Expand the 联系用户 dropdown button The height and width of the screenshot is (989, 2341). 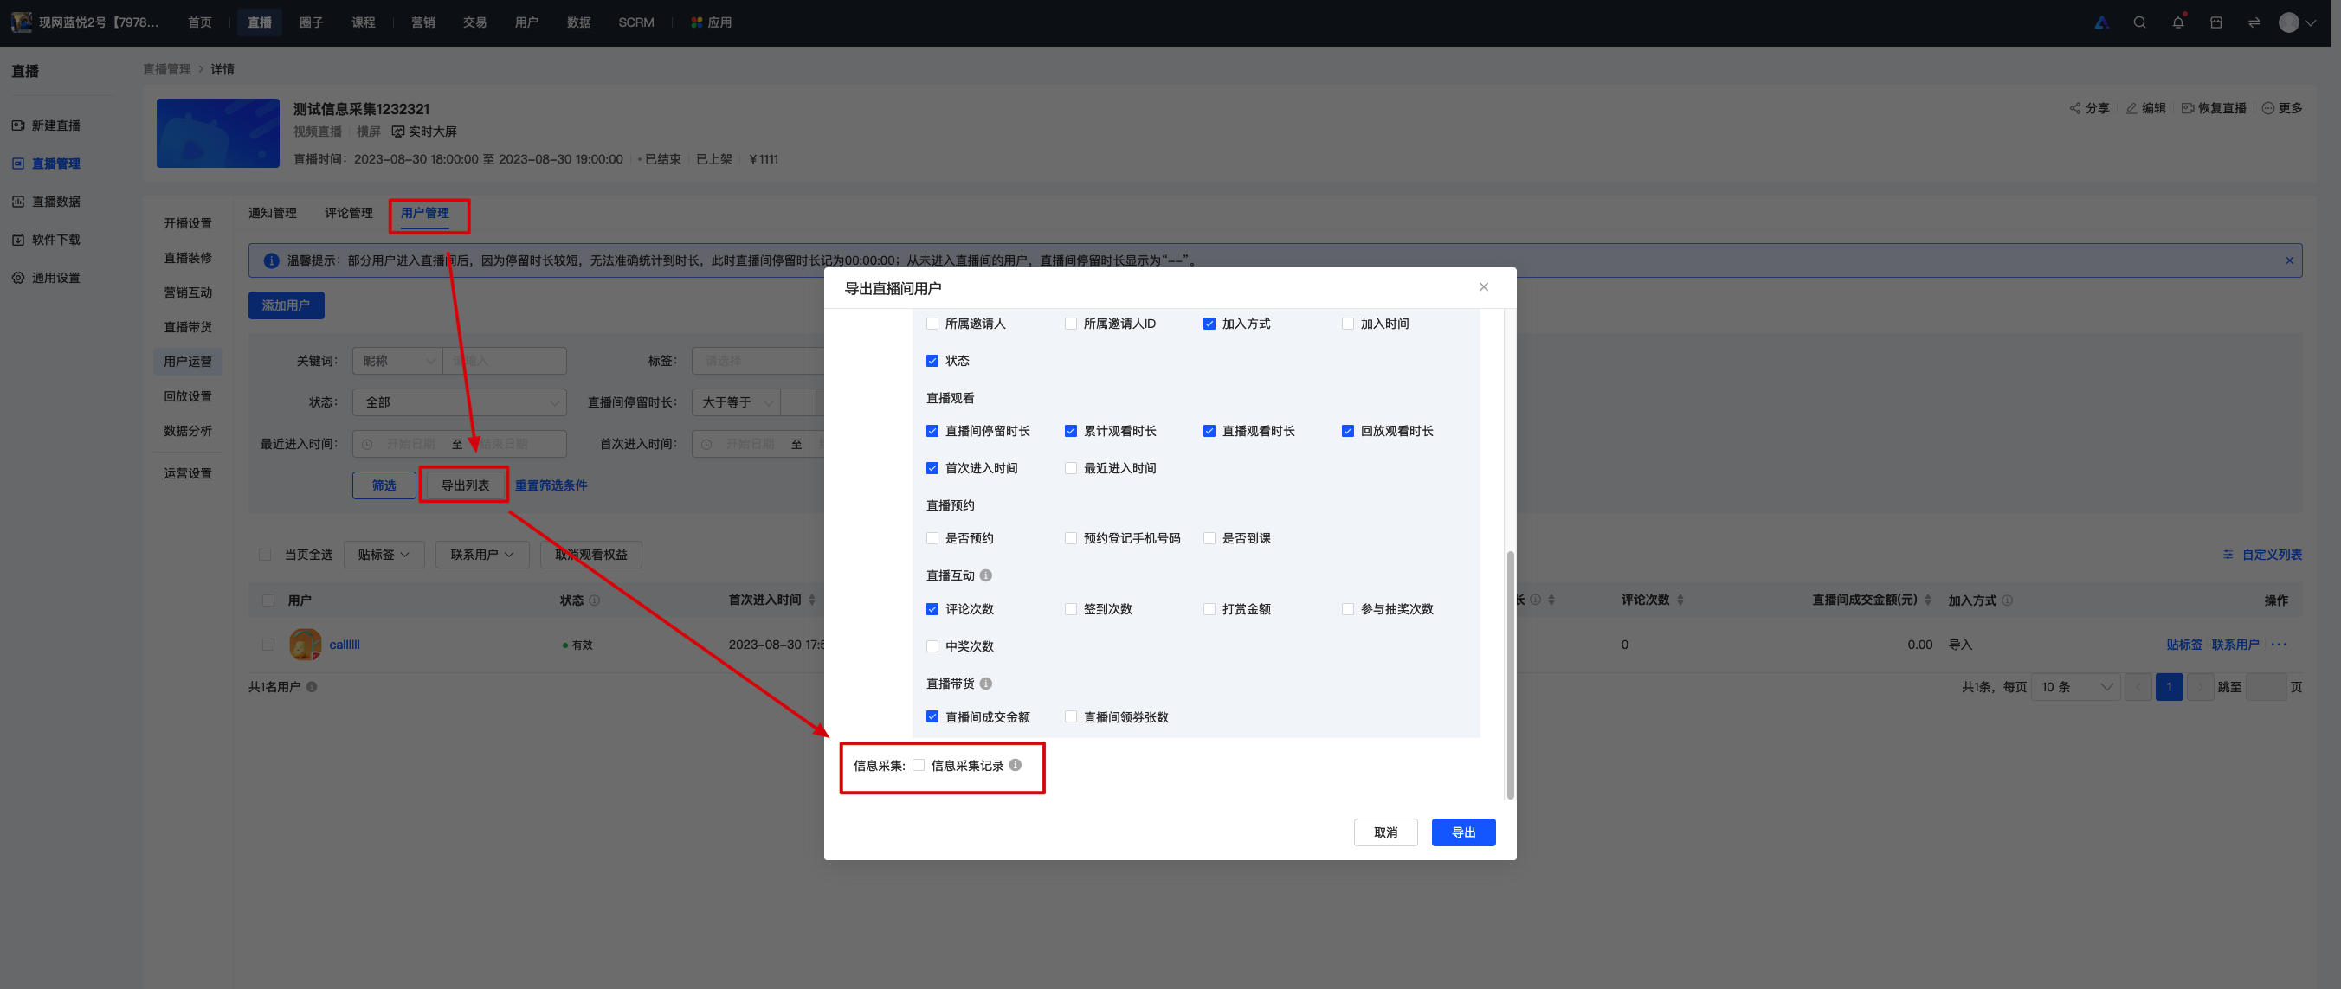pos(482,554)
